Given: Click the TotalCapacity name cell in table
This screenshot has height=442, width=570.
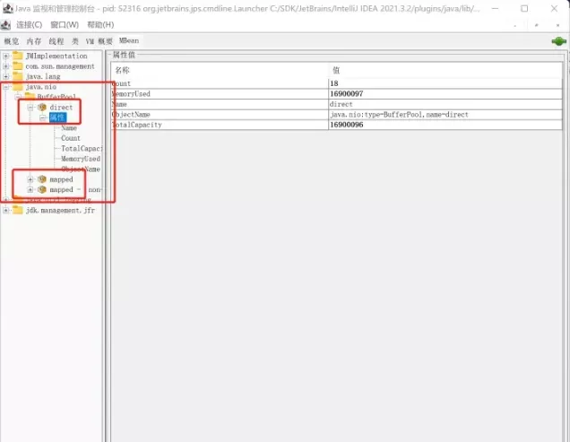Looking at the screenshot, I should pos(220,125).
